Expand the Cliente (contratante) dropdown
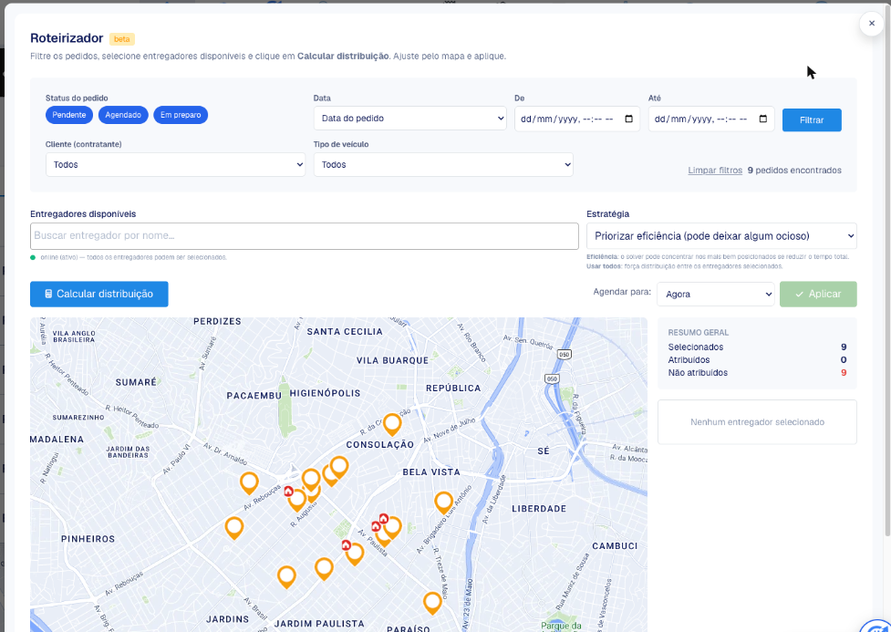Screen dimensions: 891x632 [176, 165]
